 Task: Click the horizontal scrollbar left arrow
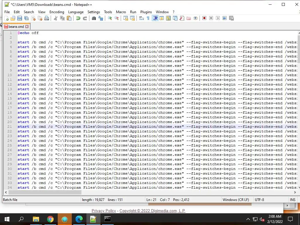6,192
